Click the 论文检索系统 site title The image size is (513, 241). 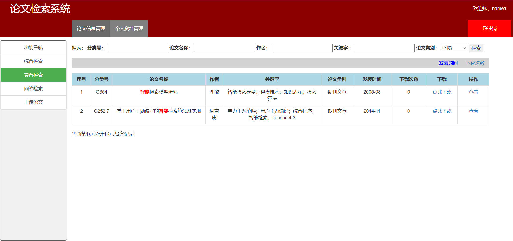pyautogui.click(x=40, y=9)
